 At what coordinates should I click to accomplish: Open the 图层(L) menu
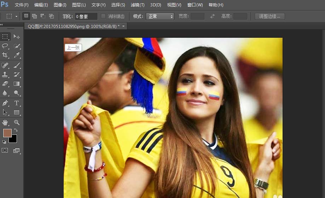click(79, 5)
